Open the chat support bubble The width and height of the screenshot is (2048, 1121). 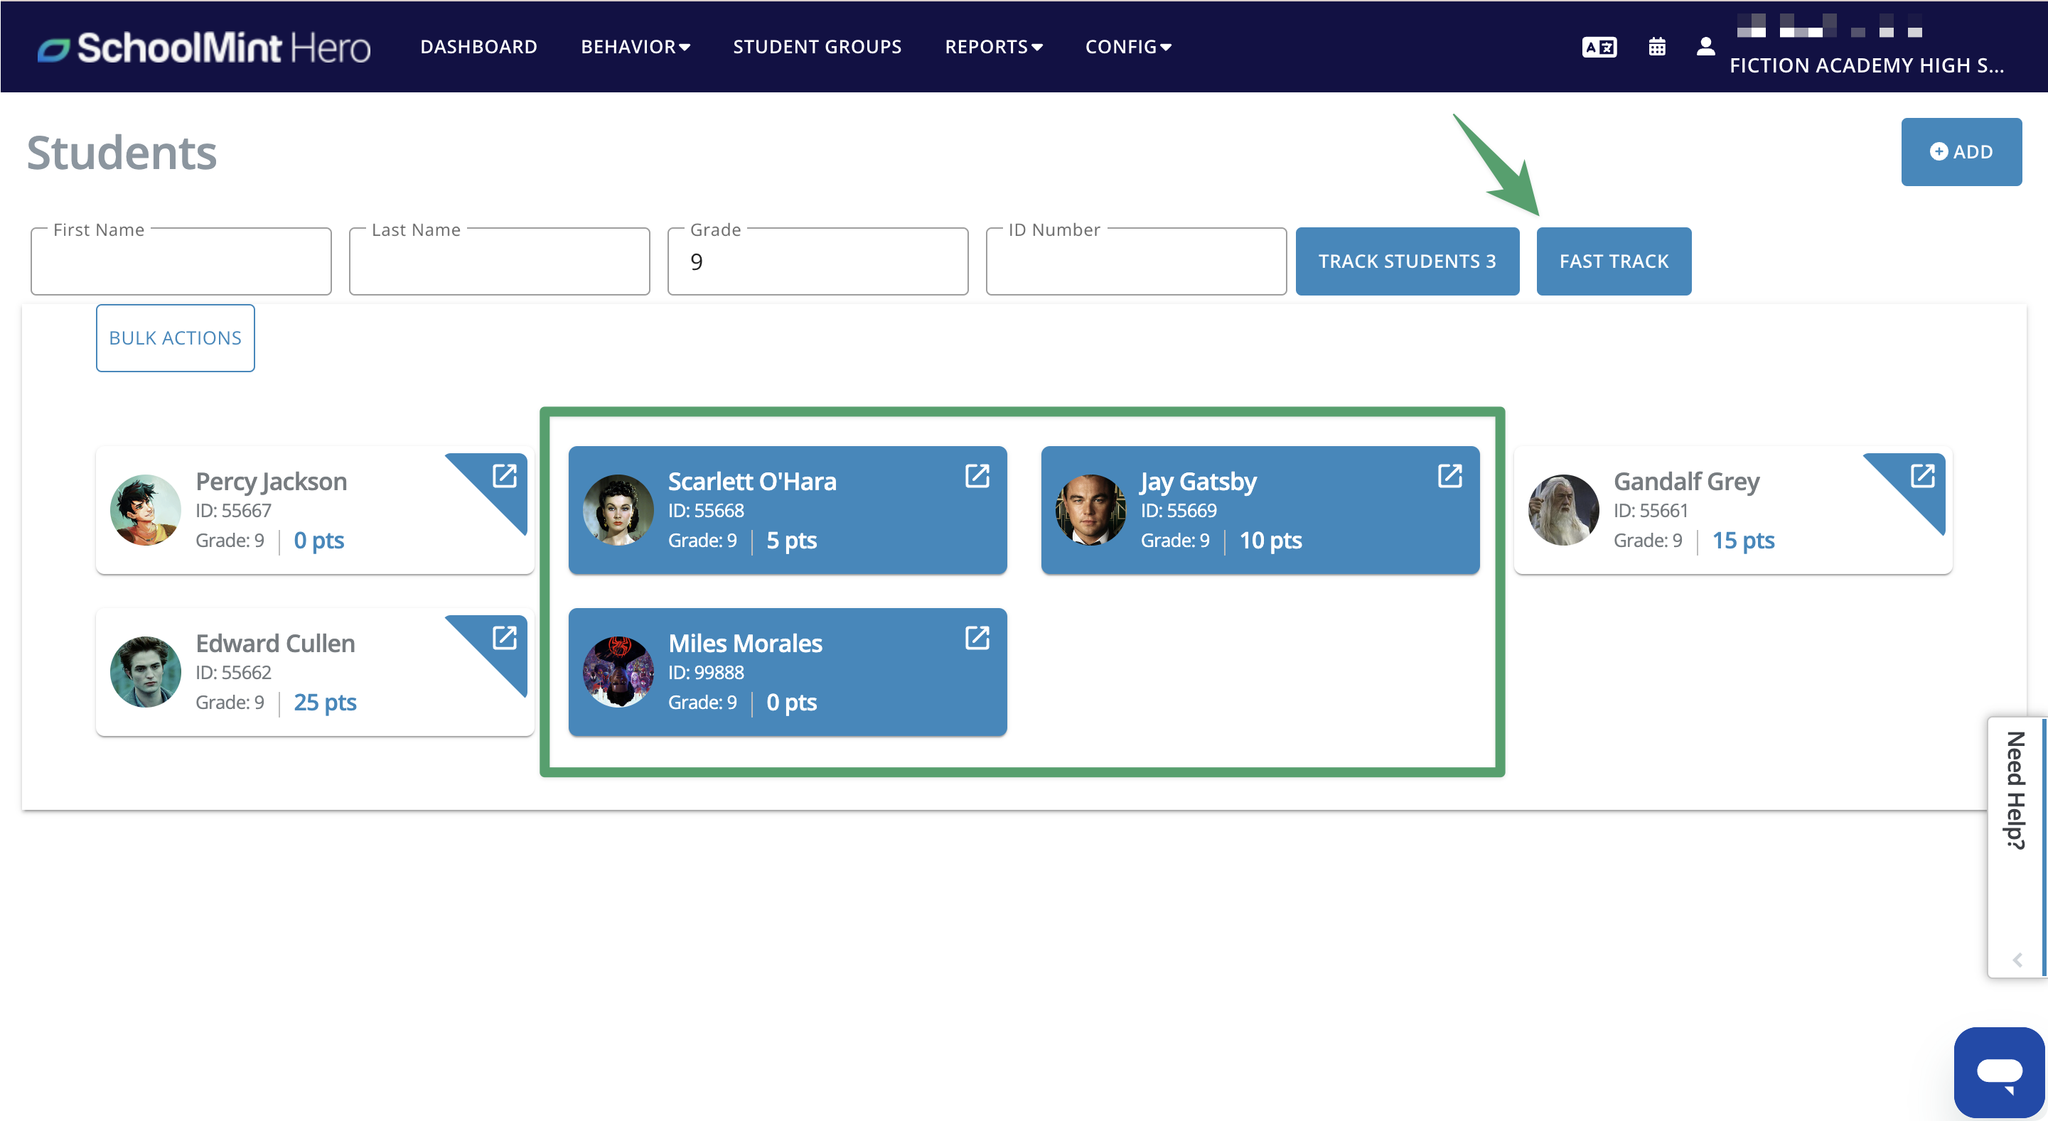click(2000, 1072)
